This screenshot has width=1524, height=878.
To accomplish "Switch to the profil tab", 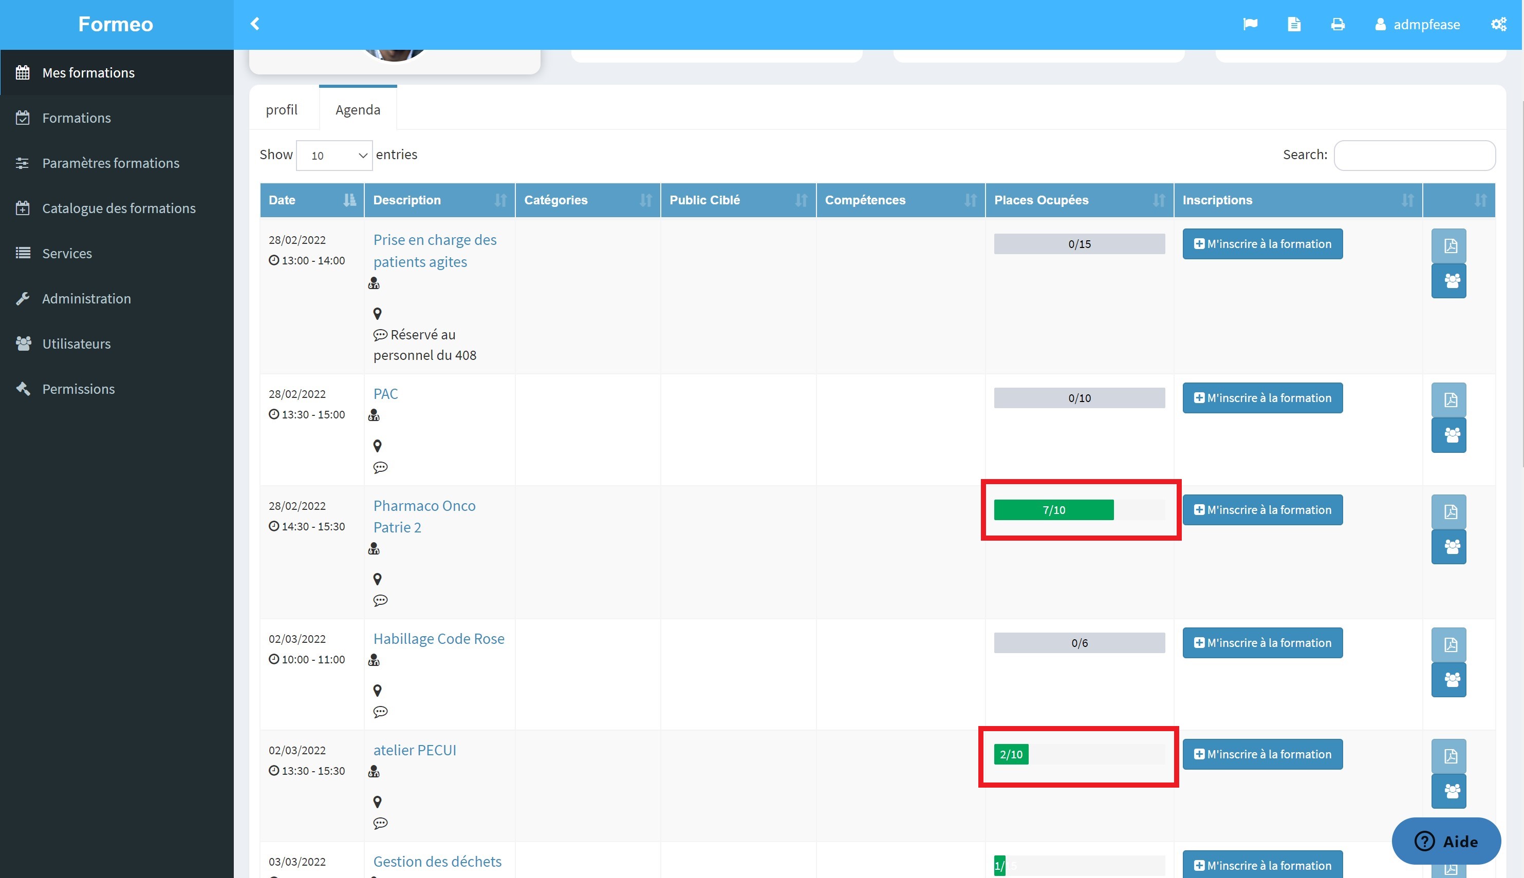I will point(282,110).
